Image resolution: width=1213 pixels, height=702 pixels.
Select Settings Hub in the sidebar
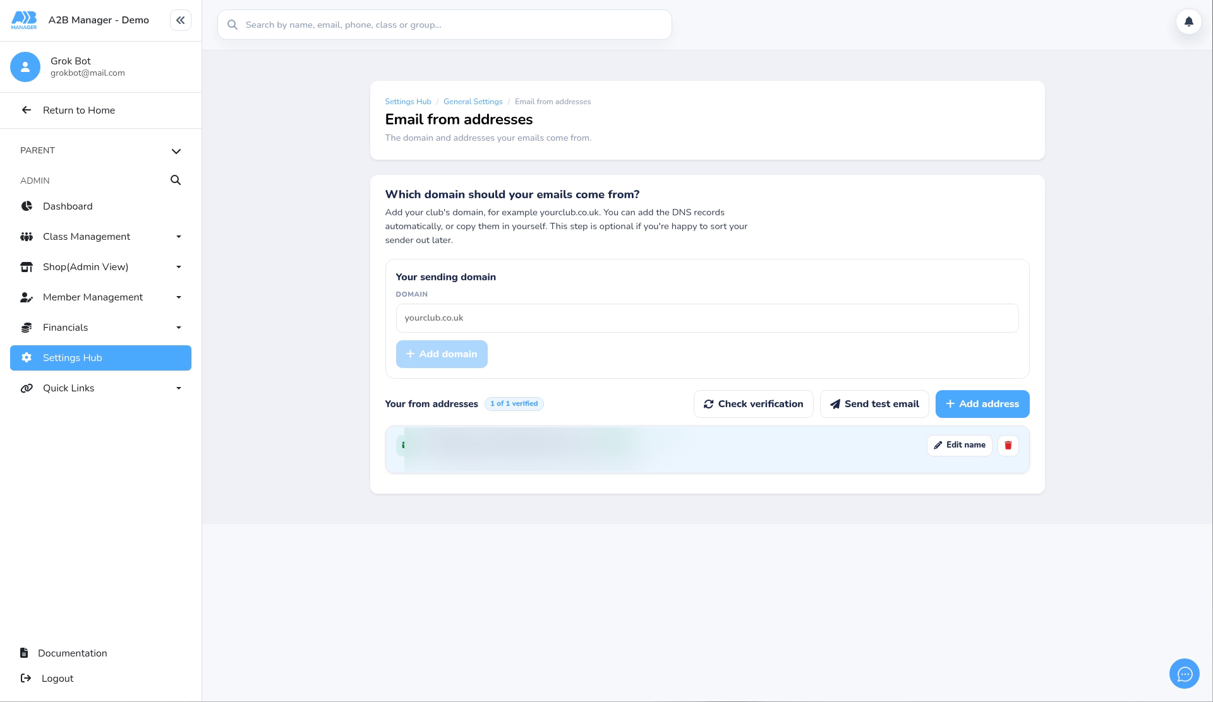[100, 358]
